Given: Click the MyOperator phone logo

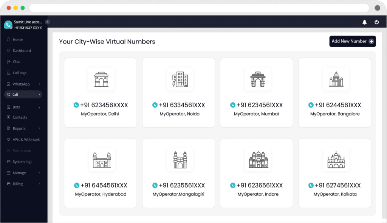Looking at the screenshot, I should pos(8,25).
